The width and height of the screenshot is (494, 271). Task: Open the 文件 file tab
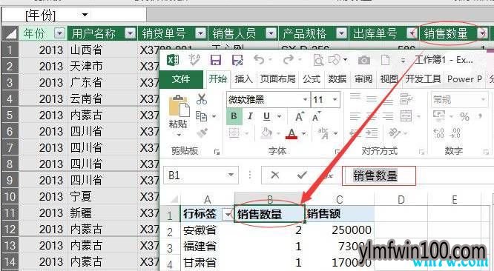[181, 79]
